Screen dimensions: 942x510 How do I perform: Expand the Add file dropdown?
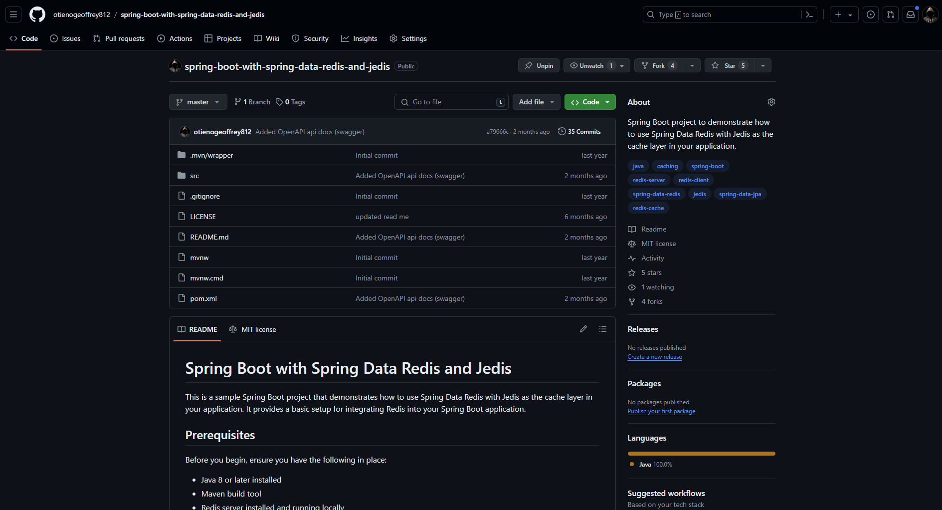[x=536, y=102]
